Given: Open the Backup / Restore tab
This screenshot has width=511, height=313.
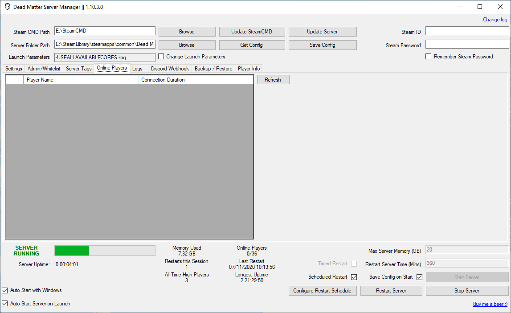Looking at the screenshot, I should point(213,69).
